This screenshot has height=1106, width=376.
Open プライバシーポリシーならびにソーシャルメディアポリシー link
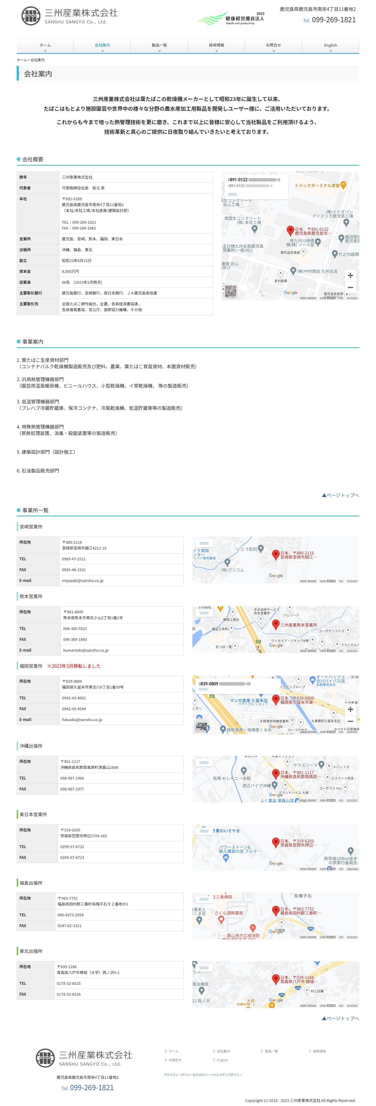pos(203,1075)
